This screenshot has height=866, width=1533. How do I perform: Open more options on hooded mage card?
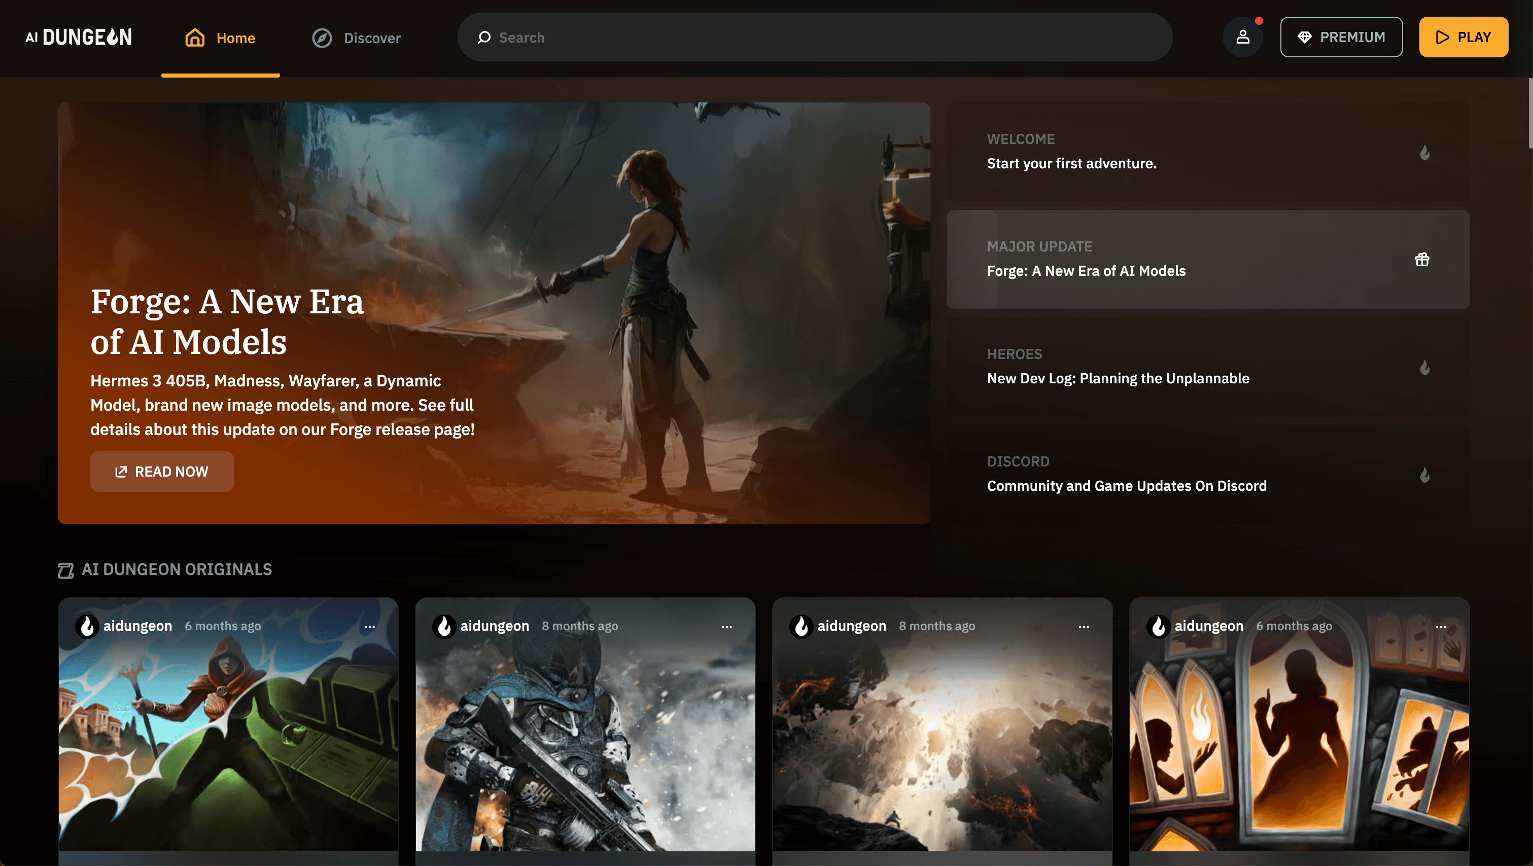(370, 626)
